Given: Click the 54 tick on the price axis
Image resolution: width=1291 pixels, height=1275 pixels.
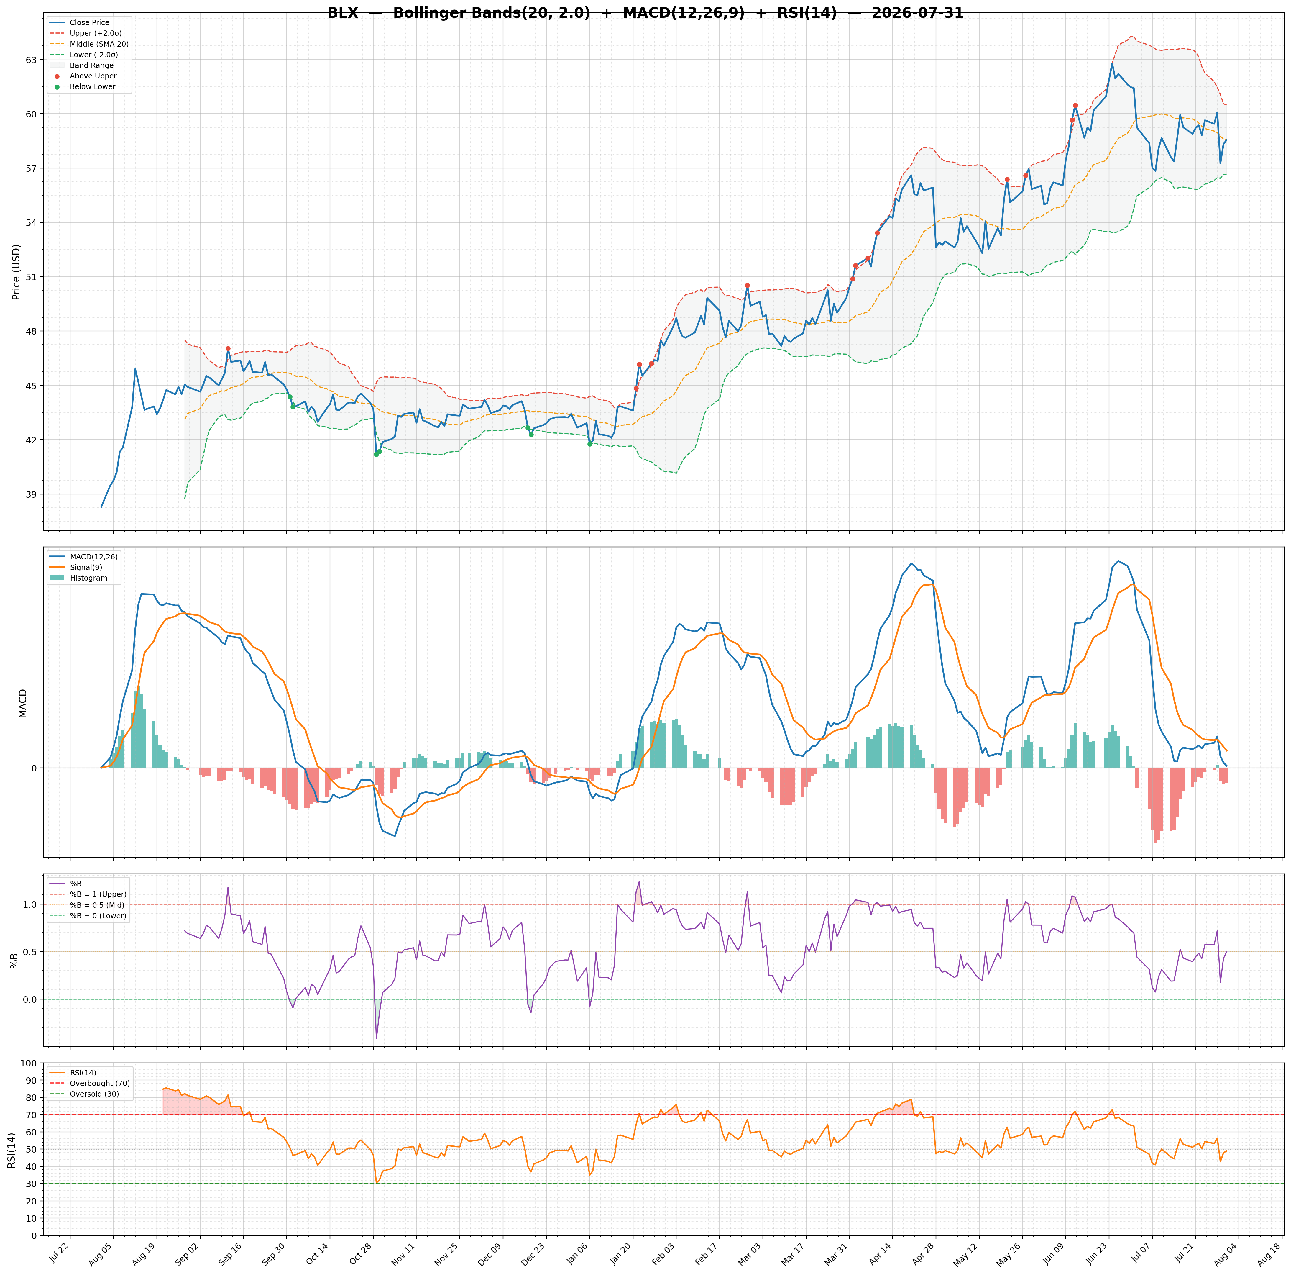Looking at the screenshot, I should click(32, 223).
